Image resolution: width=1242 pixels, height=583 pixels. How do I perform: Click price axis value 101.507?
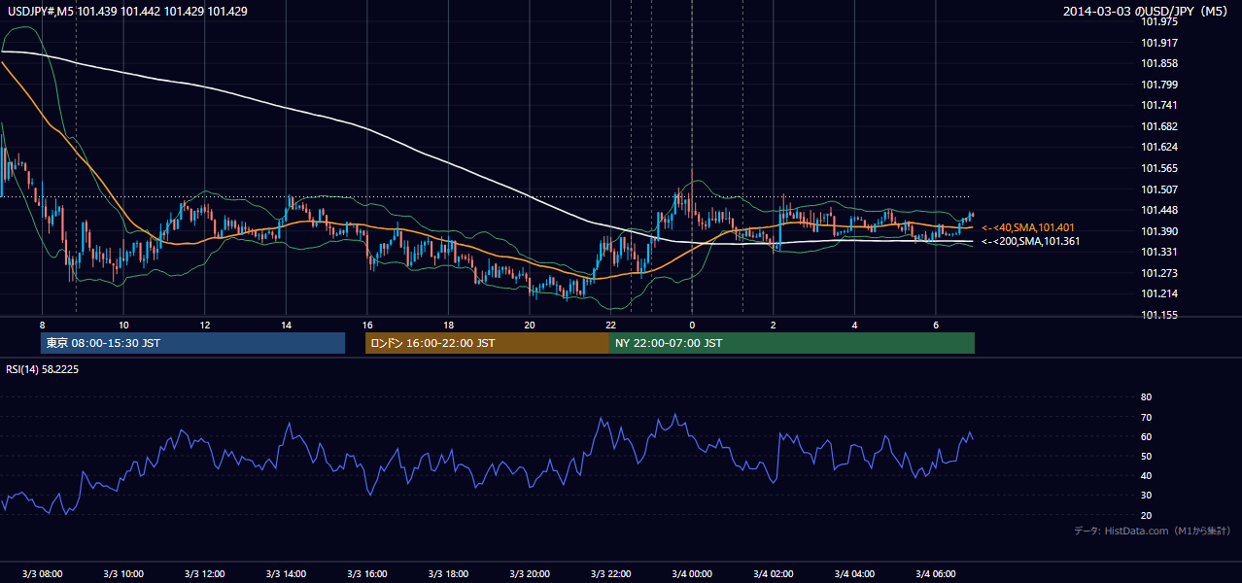tap(1159, 189)
